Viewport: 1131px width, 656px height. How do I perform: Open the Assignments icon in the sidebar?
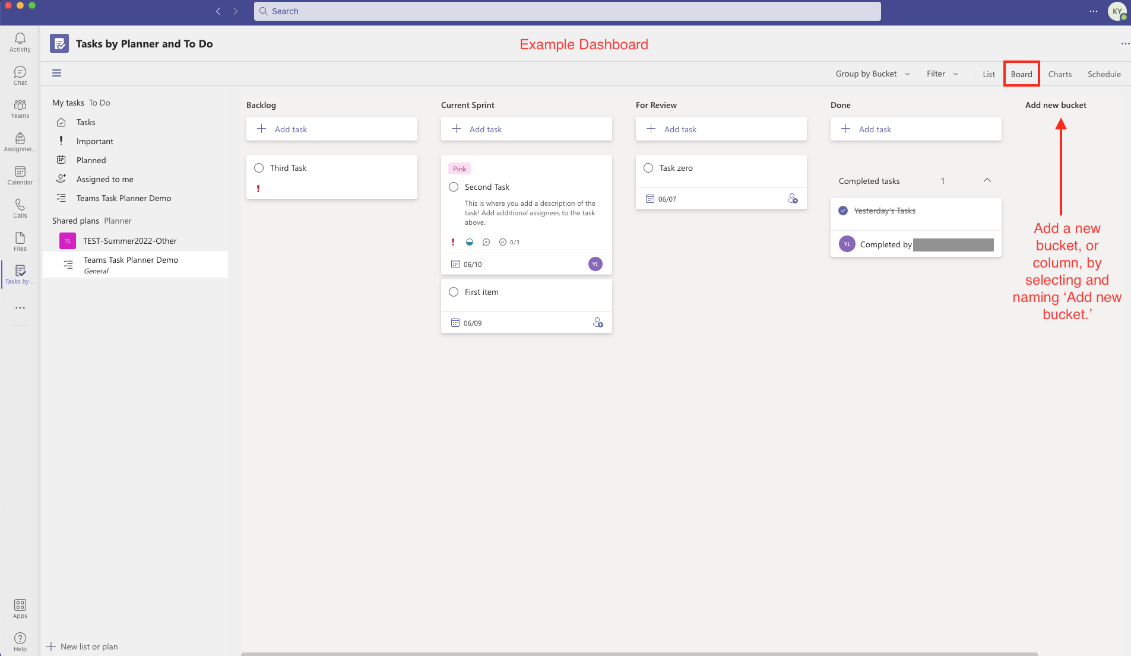[x=20, y=141]
